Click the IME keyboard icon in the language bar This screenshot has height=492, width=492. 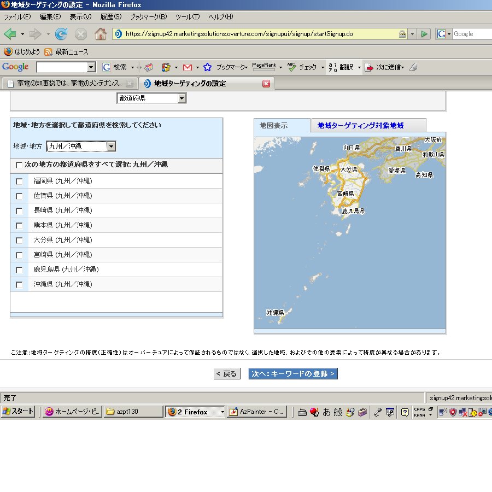(x=302, y=412)
